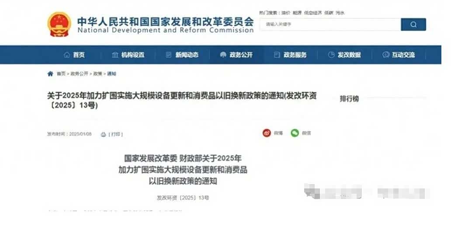
Task: Share the notice to 微博
Action: 267,133
